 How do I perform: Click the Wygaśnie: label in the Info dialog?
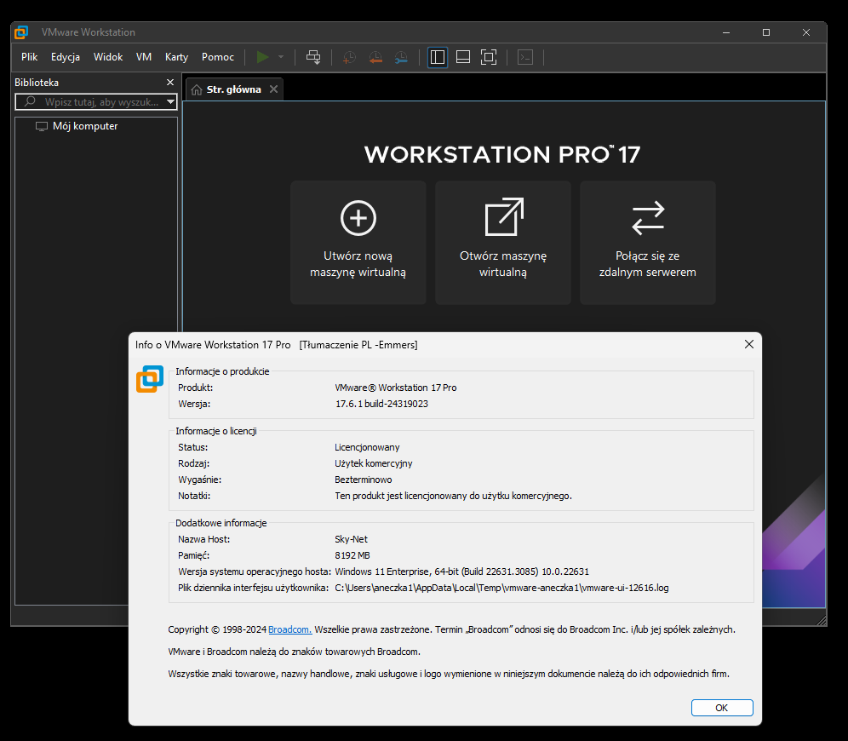pos(199,480)
